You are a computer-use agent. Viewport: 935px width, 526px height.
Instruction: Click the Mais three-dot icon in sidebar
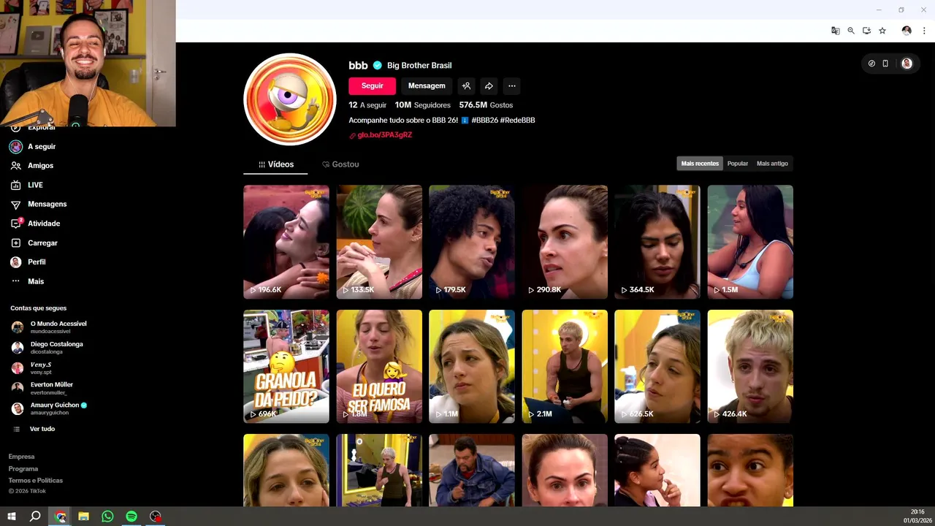coord(15,281)
